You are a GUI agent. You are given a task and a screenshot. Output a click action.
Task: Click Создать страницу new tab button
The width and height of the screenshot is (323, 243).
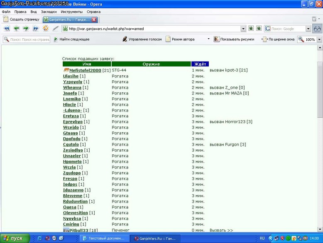(x=22, y=20)
